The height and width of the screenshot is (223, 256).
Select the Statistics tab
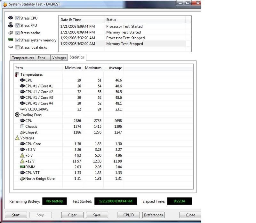(x=77, y=57)
